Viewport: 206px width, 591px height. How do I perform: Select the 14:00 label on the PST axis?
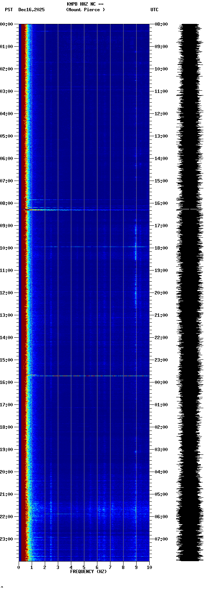7,338
